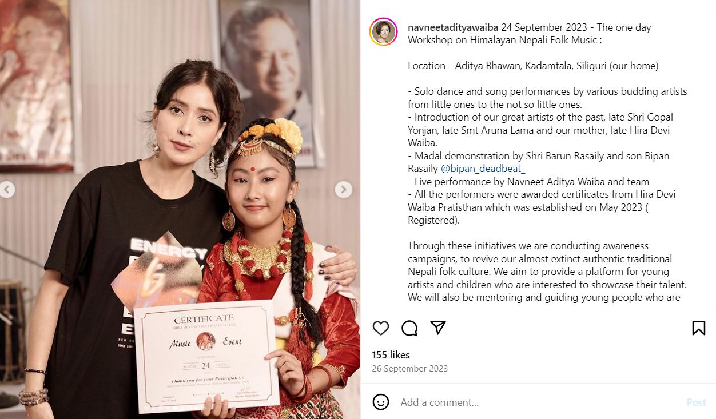Open navneetadityawaiba profile picture
This screenshot has width=716, height=419.
(x=383, y=32)
